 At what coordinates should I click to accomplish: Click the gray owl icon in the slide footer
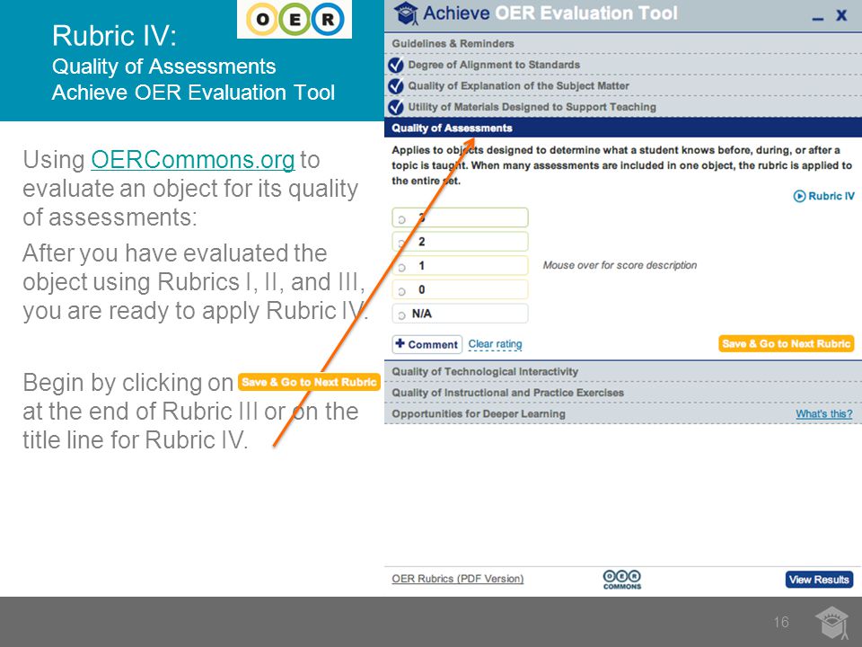831,623
